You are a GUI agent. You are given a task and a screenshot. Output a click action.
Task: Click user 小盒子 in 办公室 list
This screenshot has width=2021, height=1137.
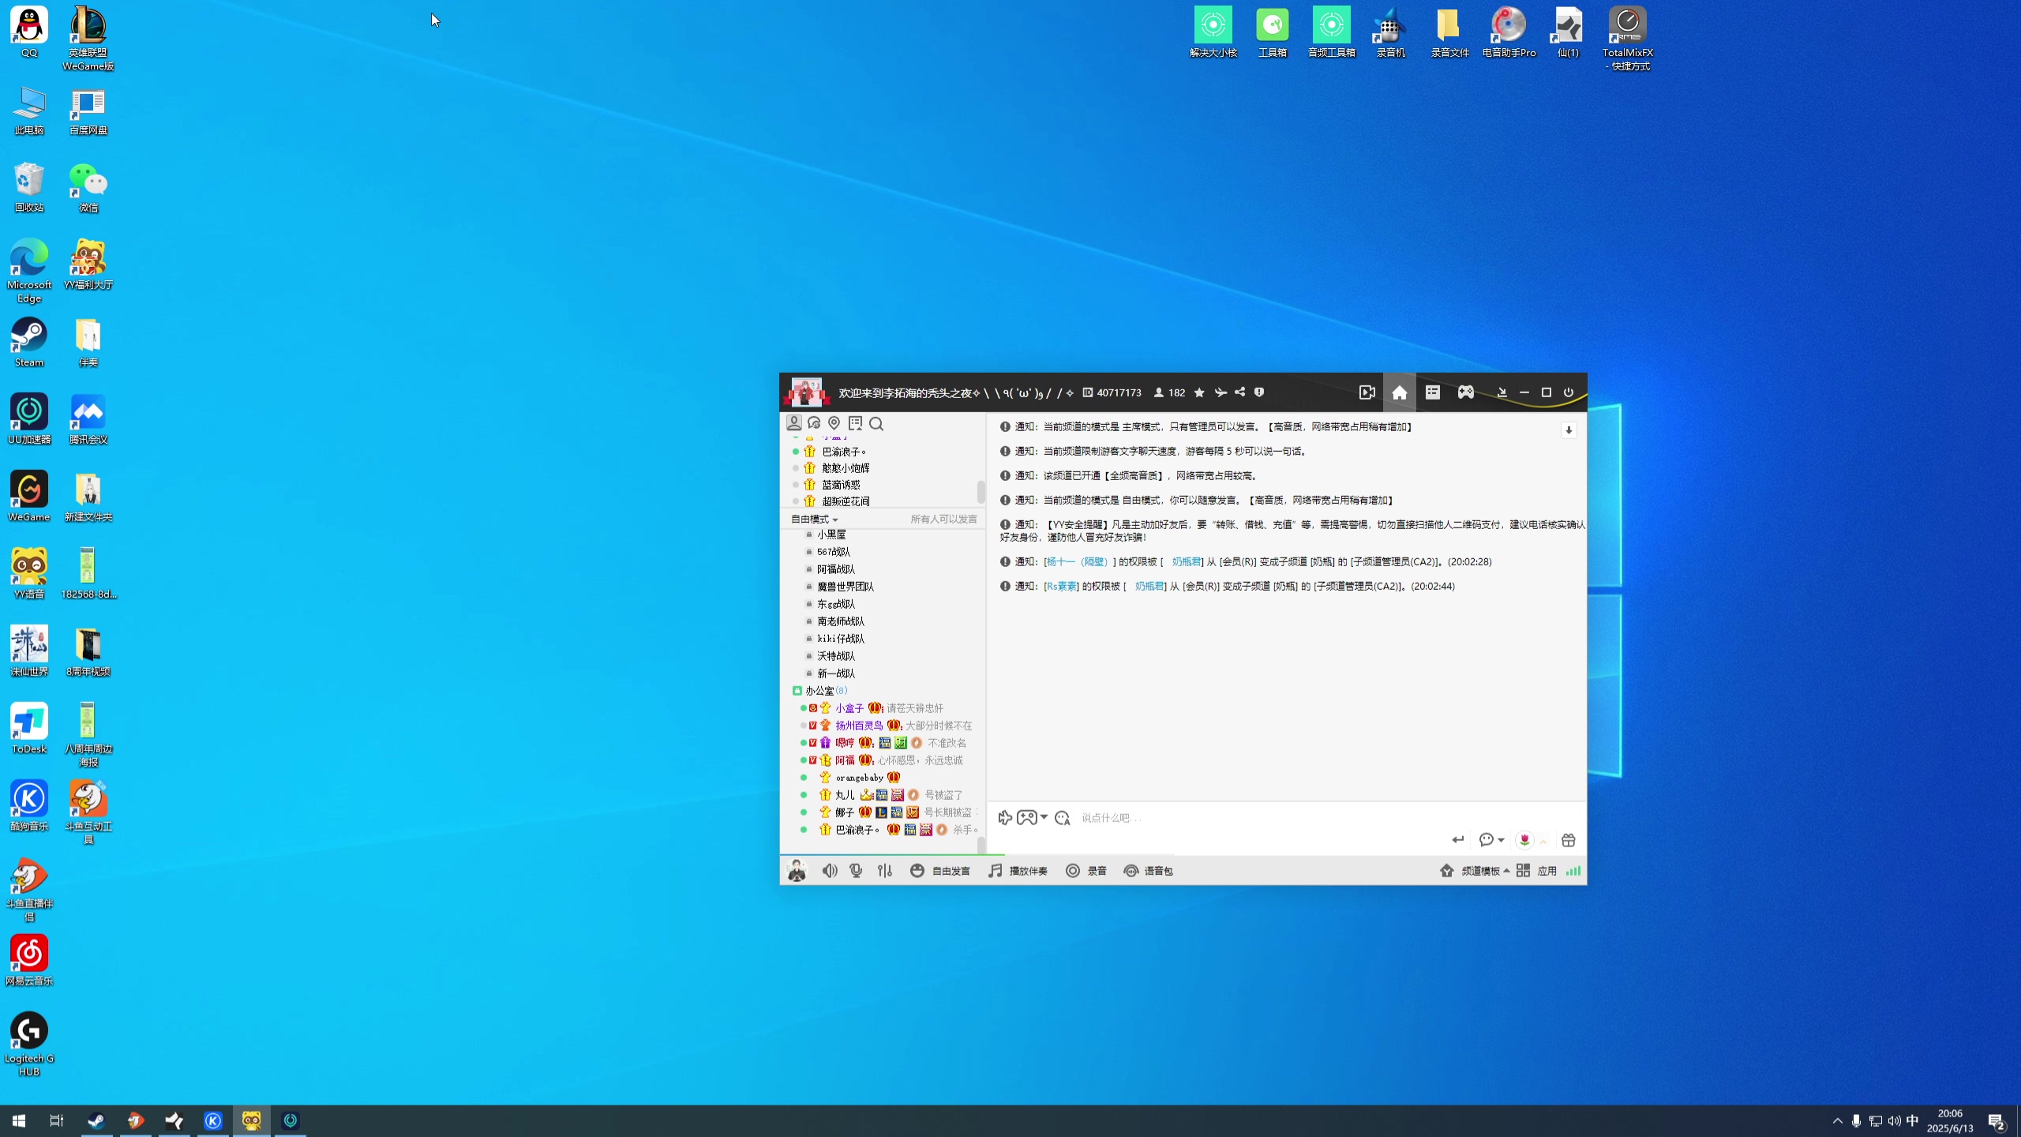click(x=849, y=708)
